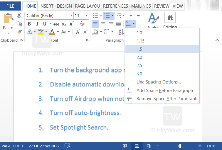
Task: Choose 1.5 line spacing
Action: (162, 49)
